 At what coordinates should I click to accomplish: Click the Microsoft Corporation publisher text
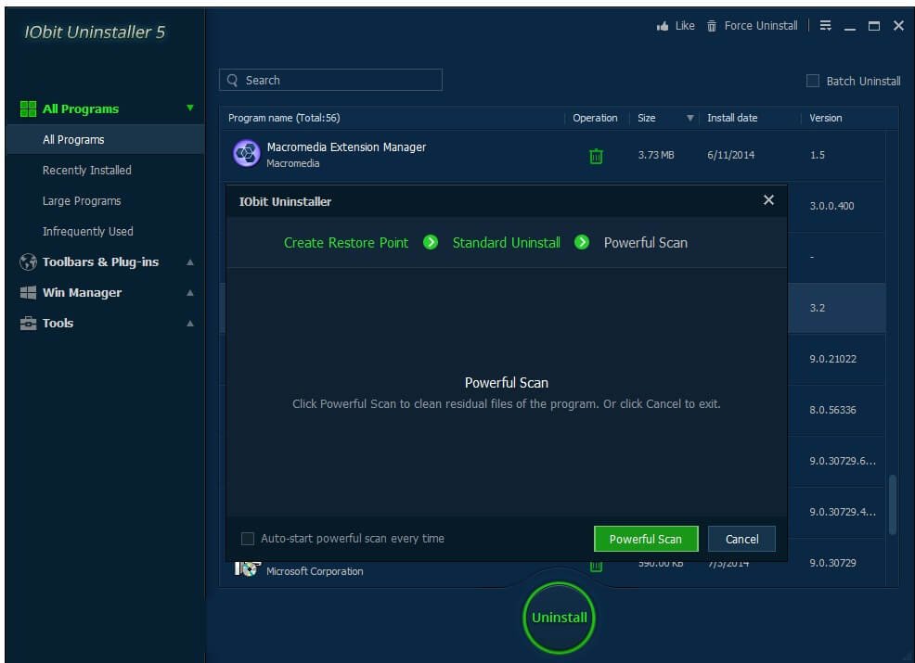pyautogui.click(x=315, y=571)
